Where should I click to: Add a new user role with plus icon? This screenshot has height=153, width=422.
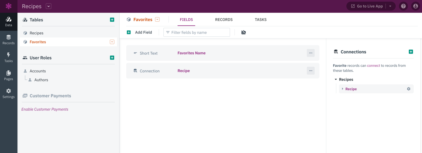[112, 58]
